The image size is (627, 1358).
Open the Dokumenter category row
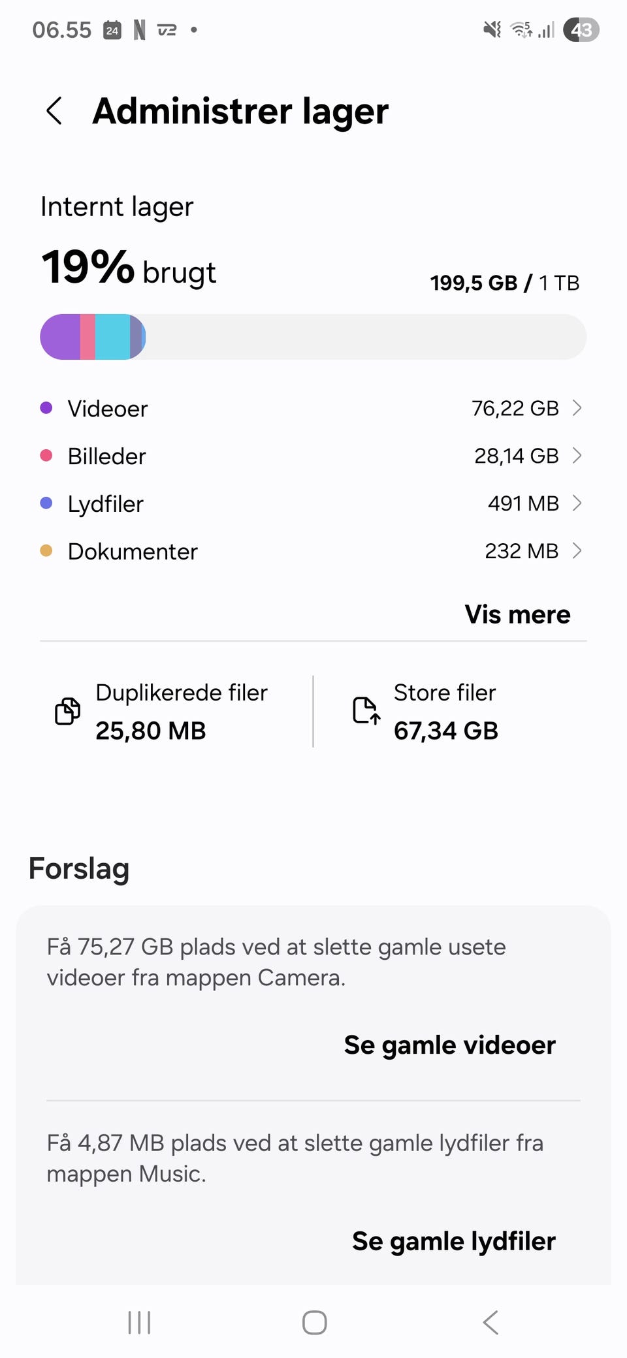coord(312,552)
